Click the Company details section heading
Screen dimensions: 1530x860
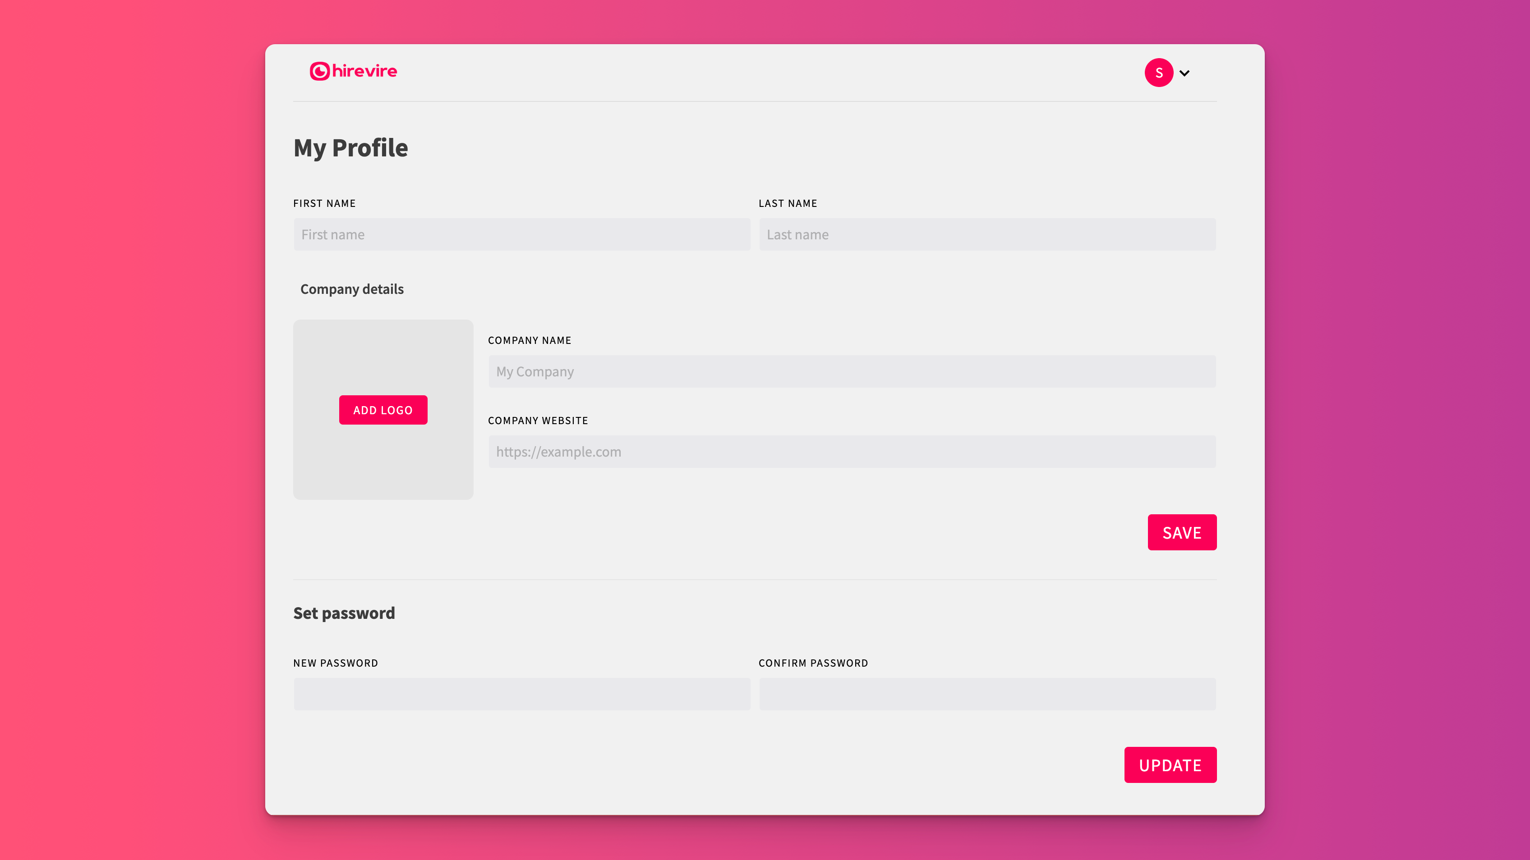coord(352,289)
